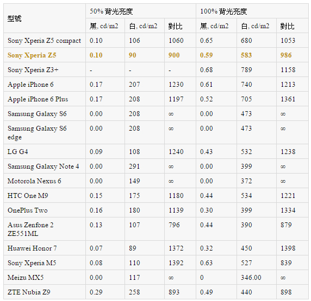311x301 pixels.
Task: Click the 型號 column header cell
Action: tap(45, 18)
